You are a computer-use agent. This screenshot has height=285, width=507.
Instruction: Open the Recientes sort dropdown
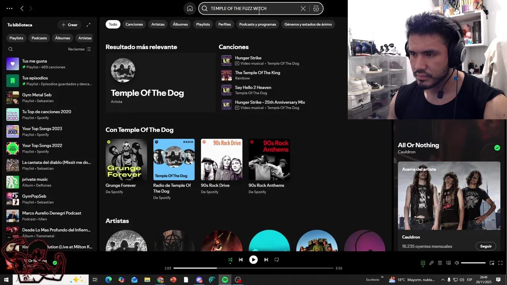click(79, 49)
